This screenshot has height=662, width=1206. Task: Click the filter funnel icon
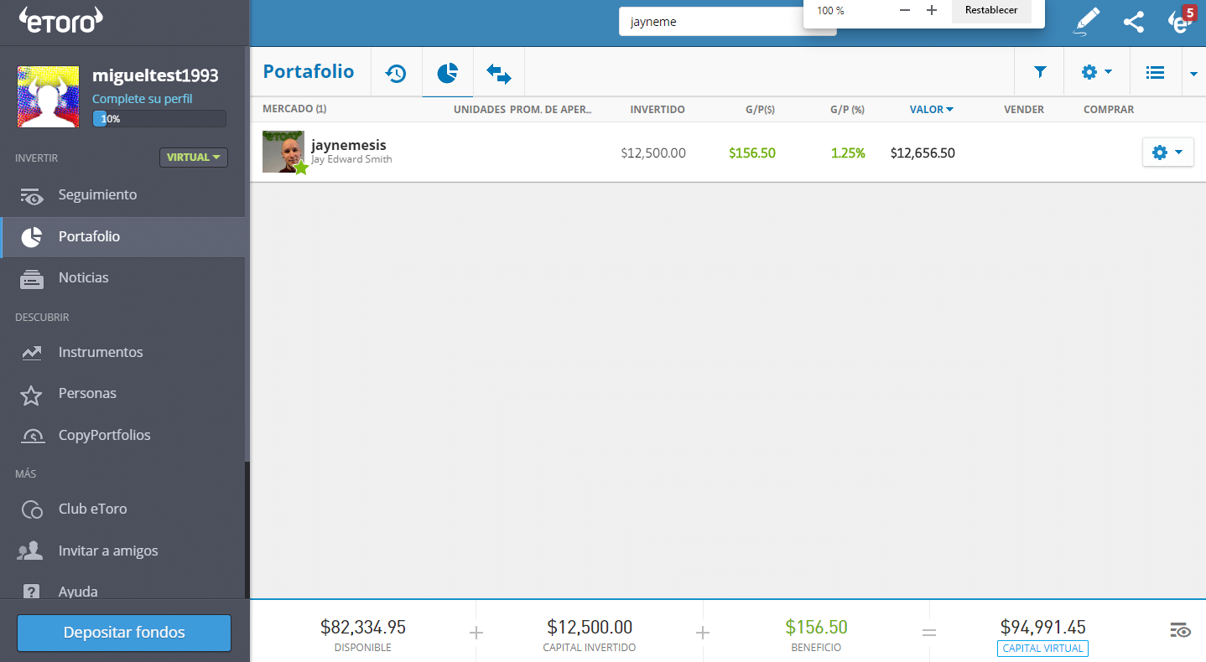pyautogui.click(x=1040, y=72)
